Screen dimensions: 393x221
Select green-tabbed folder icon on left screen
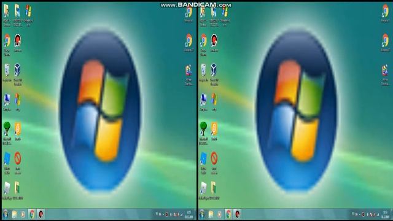point(17,188)
